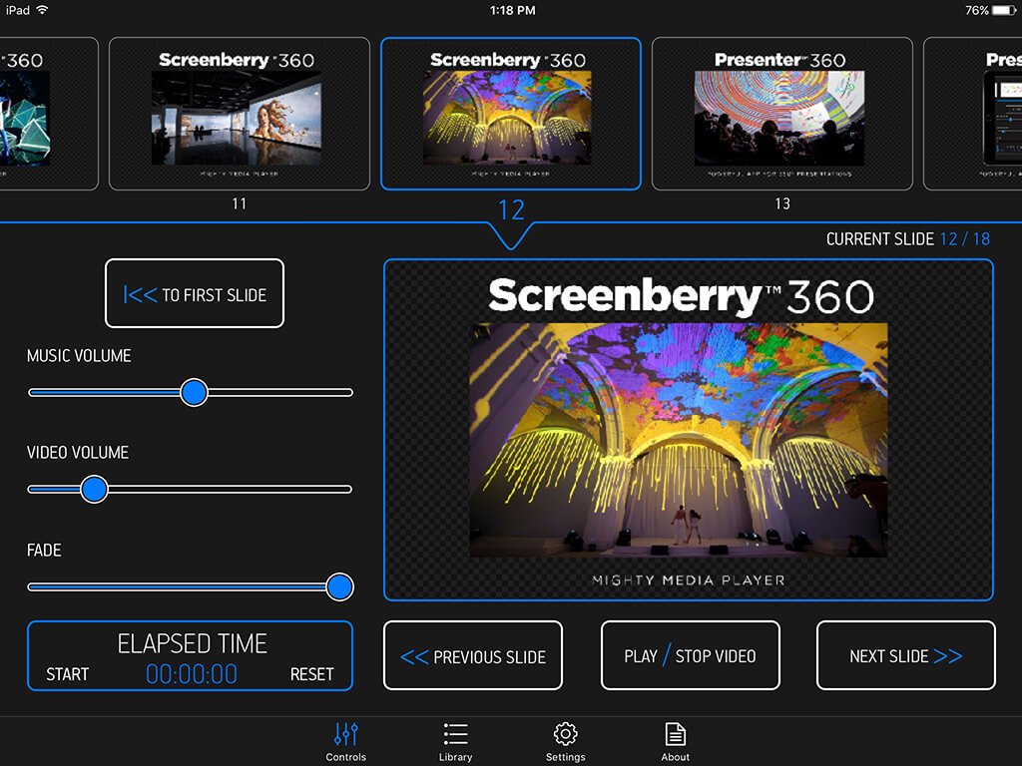Advance to the Next Slide
Image resolution: width=1022 pixels, height=766 pixels.
pyautogui.click(x=905, y=655)
